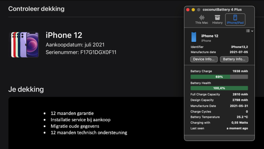Viewport: 264px width, 149px height.
Task: Click Battery Temperature value 25.2 °C
Action: coord(242,117)
